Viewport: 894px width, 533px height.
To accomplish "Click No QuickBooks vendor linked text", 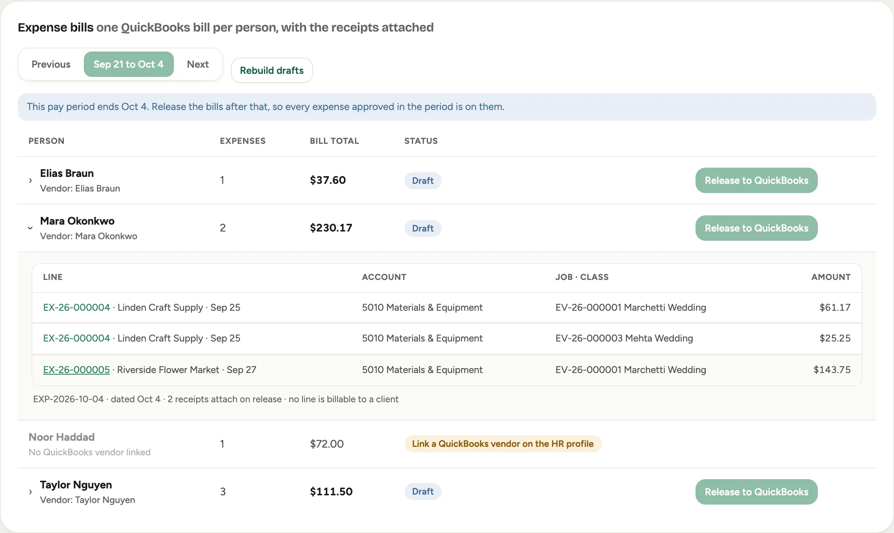I will [x=89, y=452].
